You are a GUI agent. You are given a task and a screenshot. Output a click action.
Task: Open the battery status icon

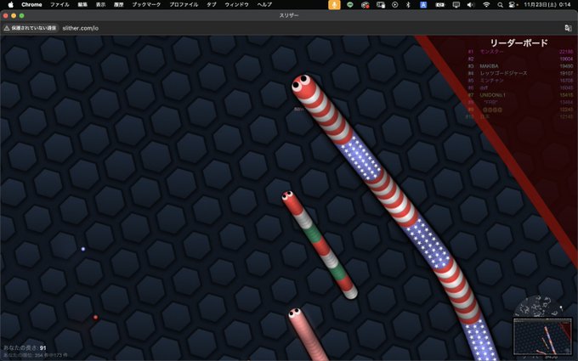[440, 5]
